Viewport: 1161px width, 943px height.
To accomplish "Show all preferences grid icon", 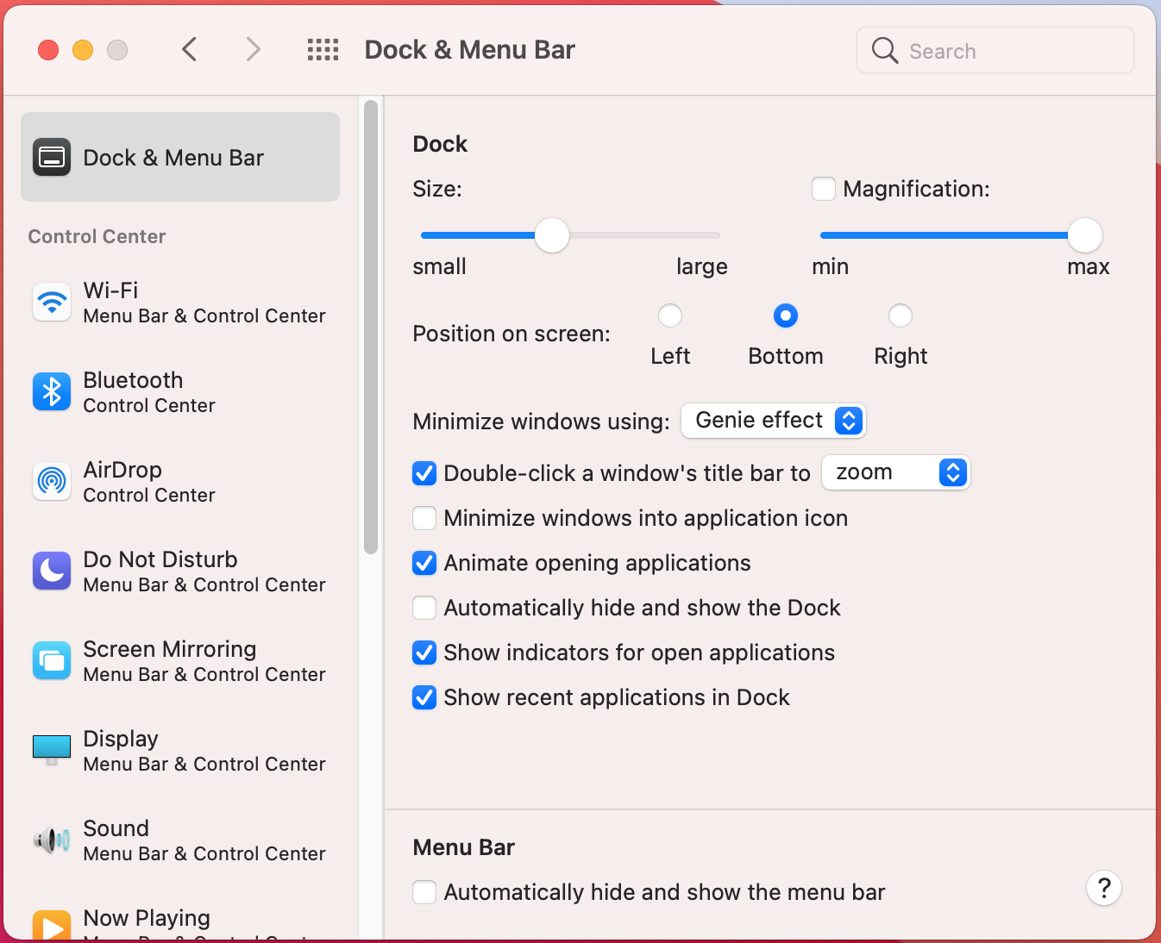I will coord(323,50).
